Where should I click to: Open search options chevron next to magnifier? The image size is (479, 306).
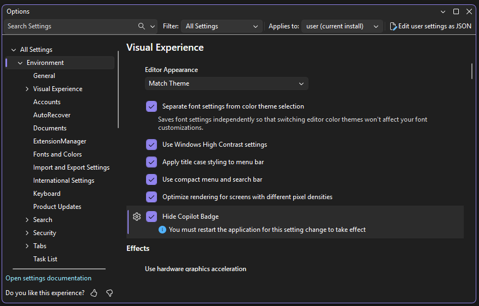point(153,26)
